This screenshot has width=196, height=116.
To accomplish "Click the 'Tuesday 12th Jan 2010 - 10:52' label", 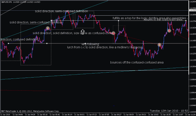I will (x=169, y=111).
